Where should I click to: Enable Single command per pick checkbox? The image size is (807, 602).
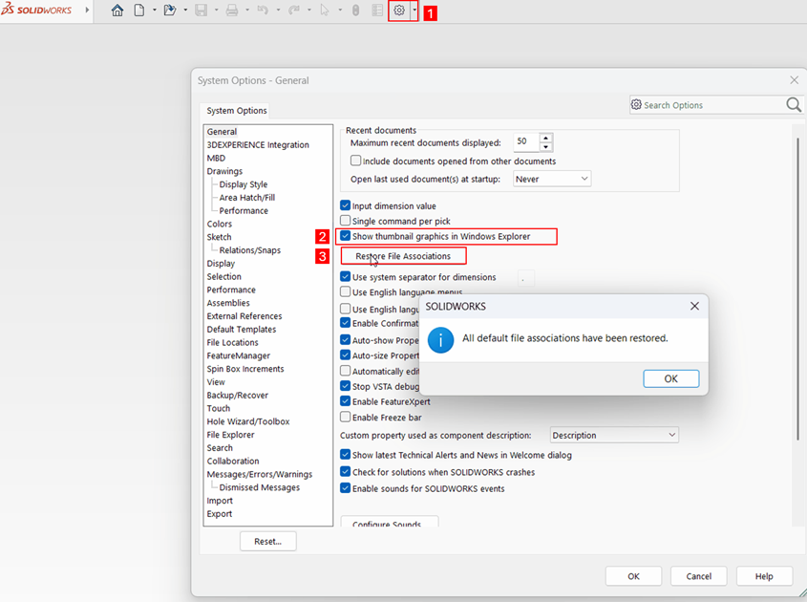click(346, 221)
